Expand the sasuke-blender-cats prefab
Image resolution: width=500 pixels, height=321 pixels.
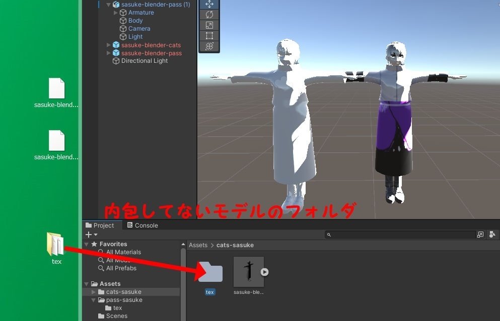coord(108,45)
